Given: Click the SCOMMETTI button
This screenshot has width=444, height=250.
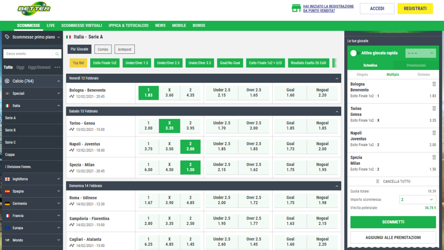Looking at the screenshot, I should click(393, 222).
